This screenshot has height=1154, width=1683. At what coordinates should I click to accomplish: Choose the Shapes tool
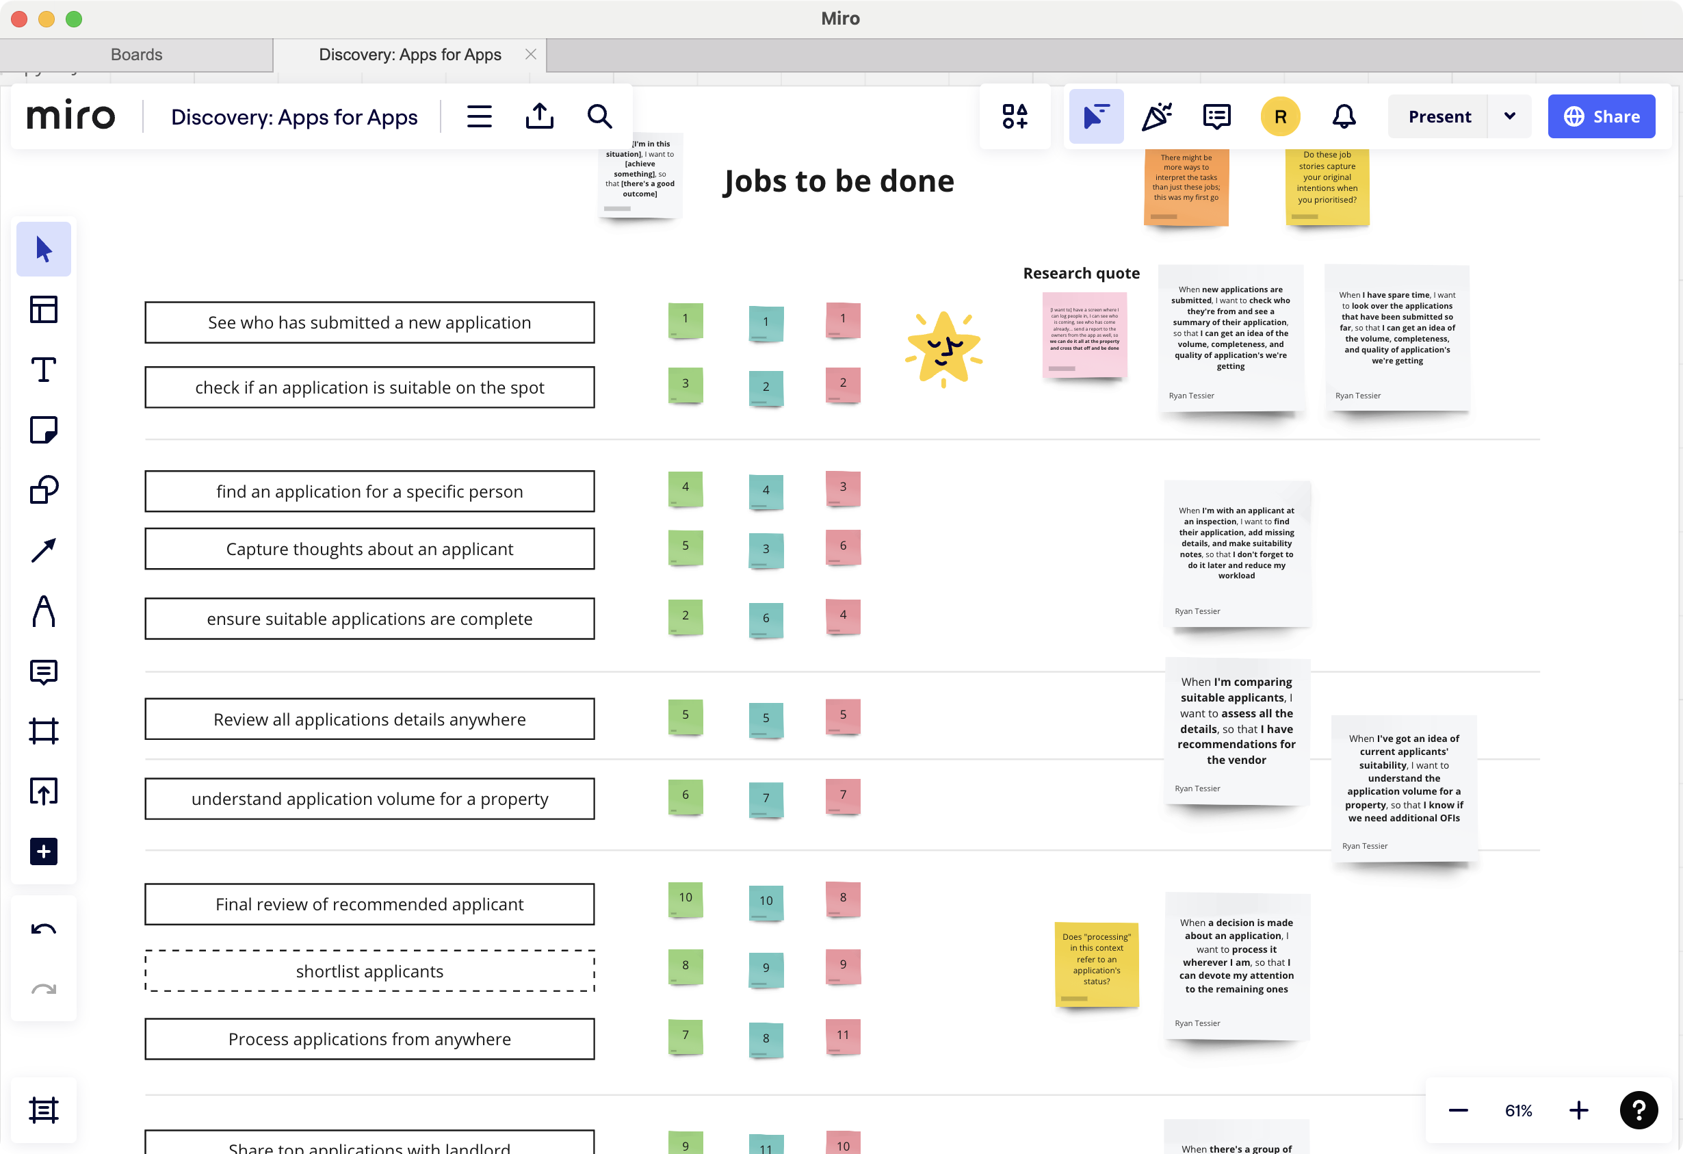click(x=44, y=489)
